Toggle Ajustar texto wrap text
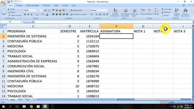The height and width of the screenshot is (109, 194). [76, 10]
